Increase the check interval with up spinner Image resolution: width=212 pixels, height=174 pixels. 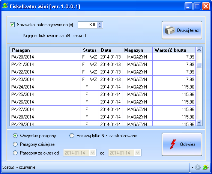click(x=100, y=24)
